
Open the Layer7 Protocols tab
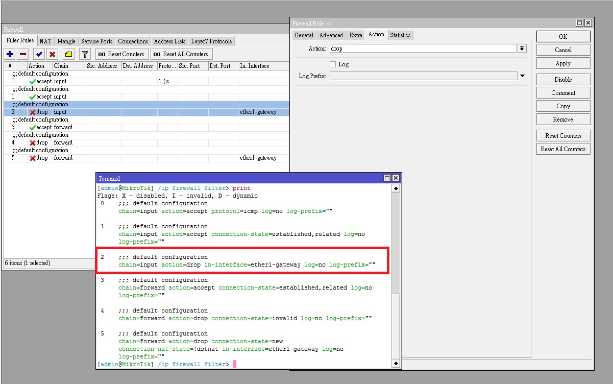[211, 41]
